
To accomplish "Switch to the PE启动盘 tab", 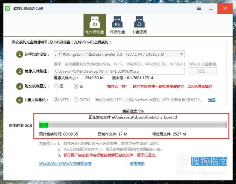I will pos(117,25).
